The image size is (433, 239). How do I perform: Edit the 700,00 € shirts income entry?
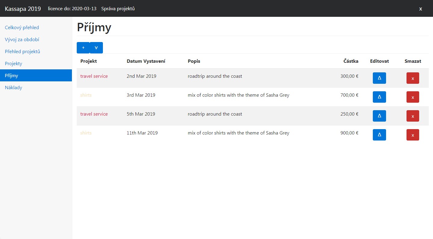(x=379, y=97)
